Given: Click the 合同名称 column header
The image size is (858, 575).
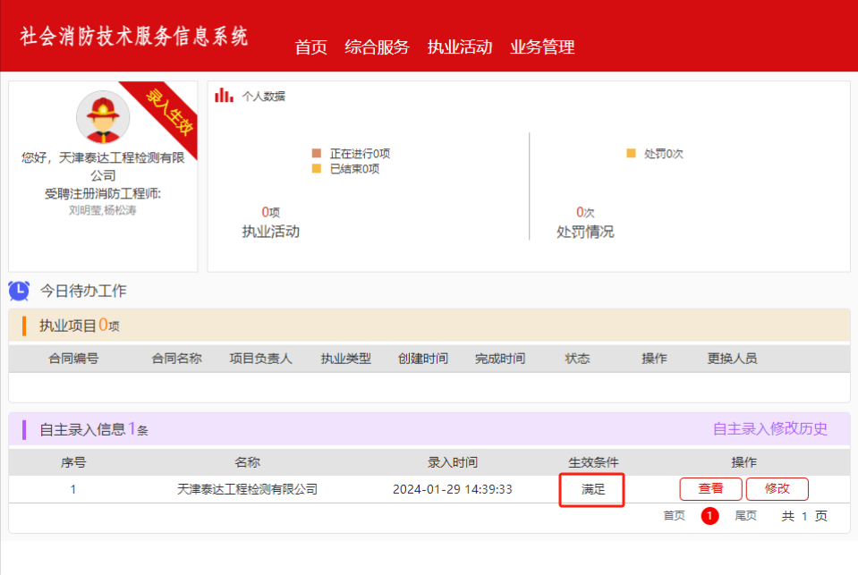Looking at the screenshot, I should pyautogui.click(x=176, y=359).
